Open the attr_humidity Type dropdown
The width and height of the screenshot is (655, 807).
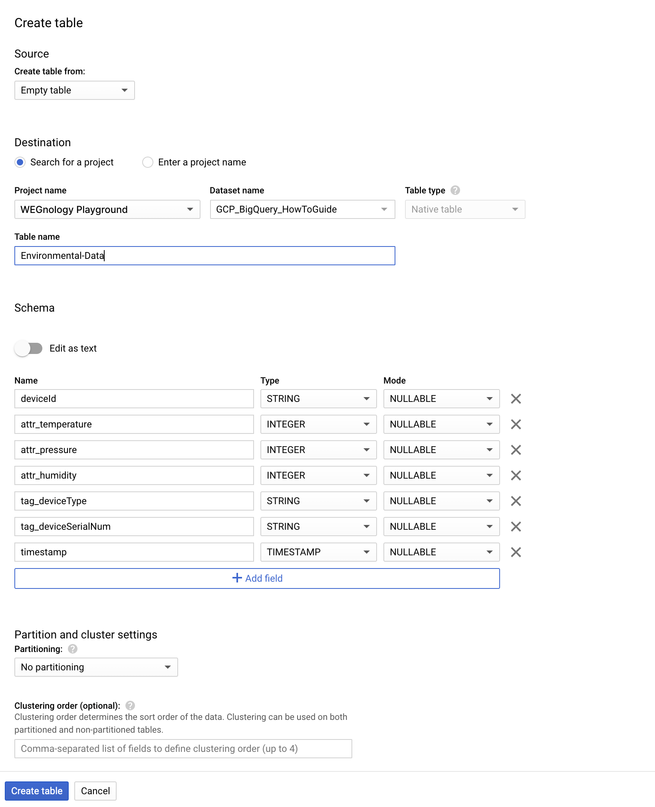point(318,475)
